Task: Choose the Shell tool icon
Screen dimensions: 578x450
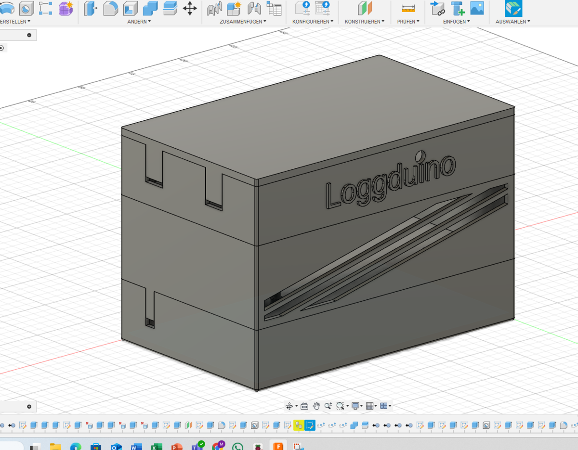Action: pos(130,8)
